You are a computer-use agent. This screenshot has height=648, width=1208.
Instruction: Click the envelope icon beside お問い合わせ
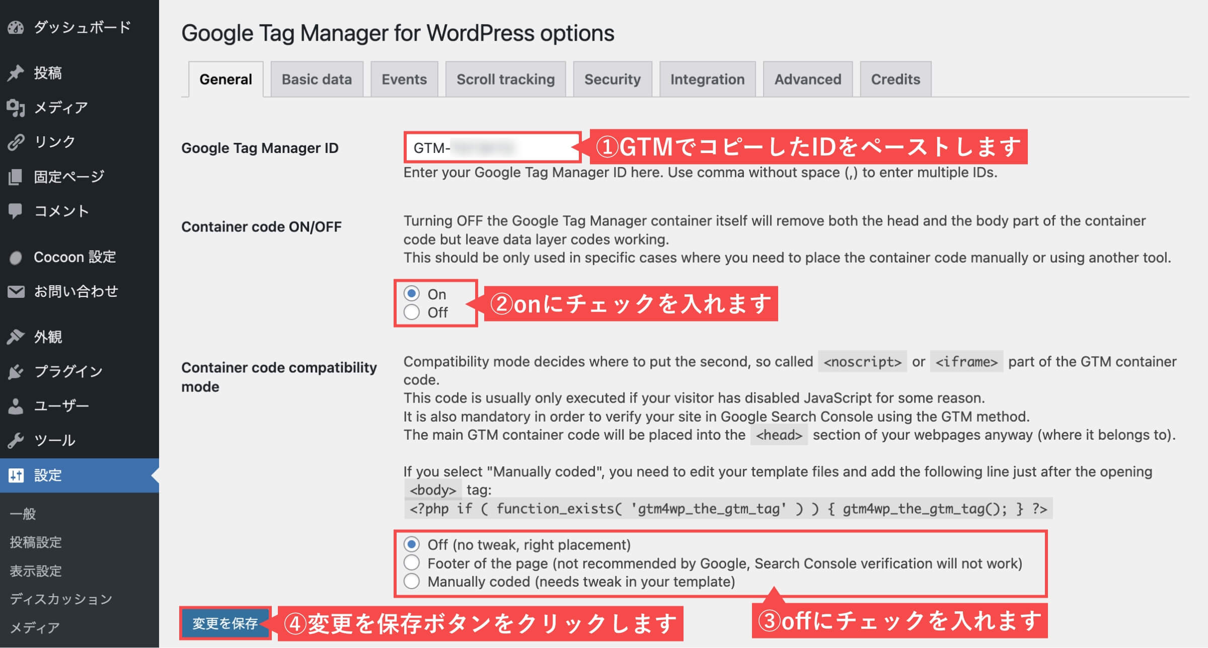16,292
